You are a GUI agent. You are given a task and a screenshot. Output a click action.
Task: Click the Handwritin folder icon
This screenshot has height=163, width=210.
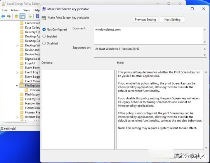click(x=22, y=103)
